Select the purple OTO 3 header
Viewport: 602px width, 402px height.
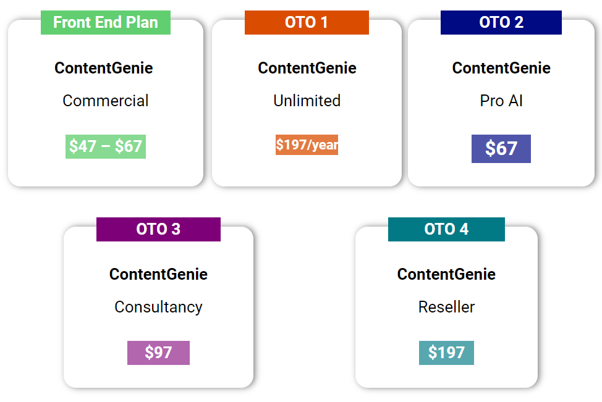(x=159, y=229)
